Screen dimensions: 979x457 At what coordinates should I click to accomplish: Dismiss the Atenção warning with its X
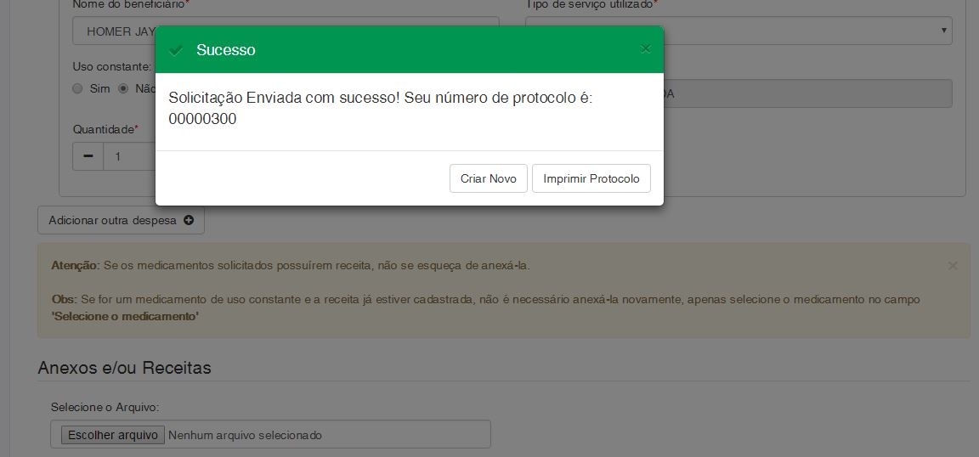pos(952,266)
